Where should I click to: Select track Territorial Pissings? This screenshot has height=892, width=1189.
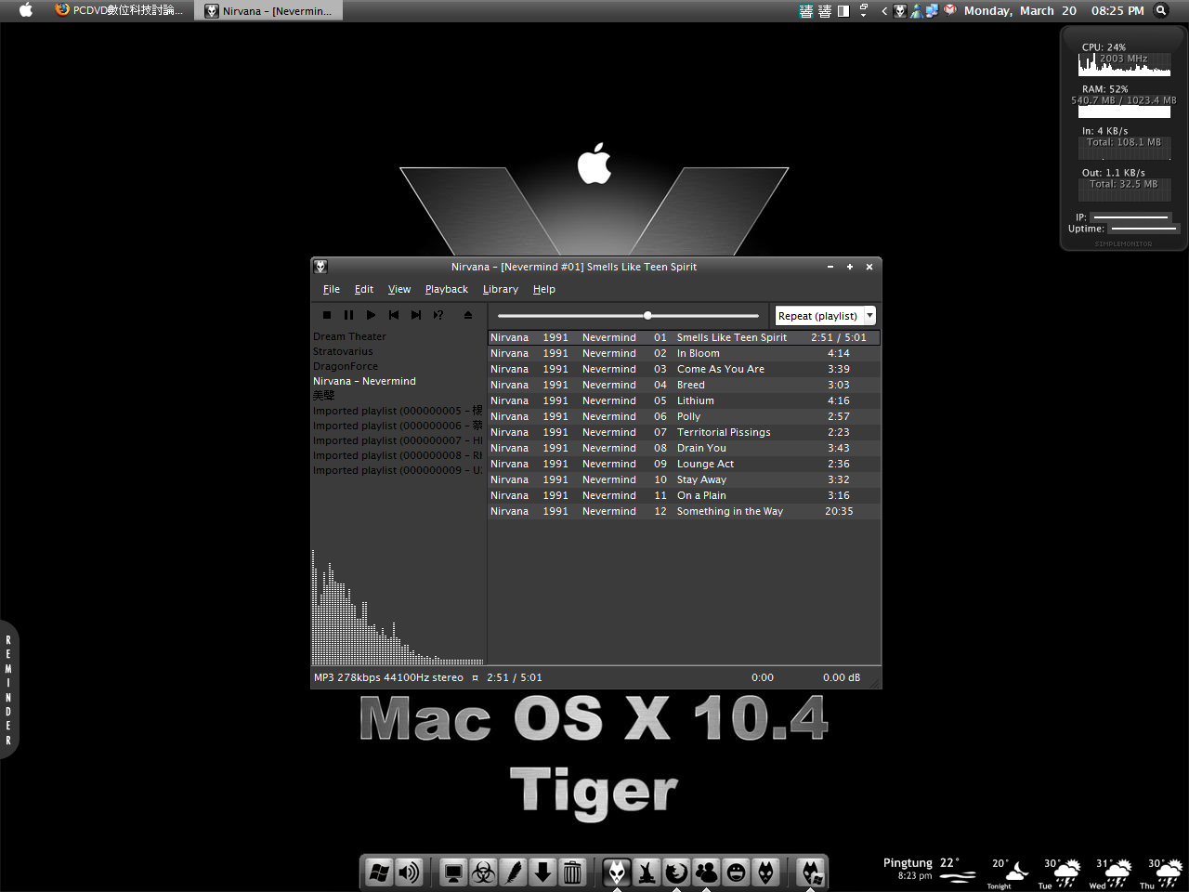tap(684, 432)
